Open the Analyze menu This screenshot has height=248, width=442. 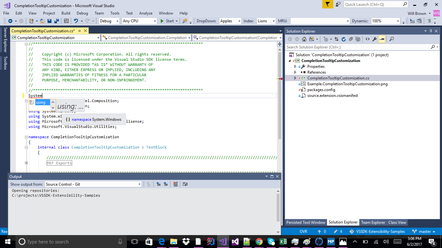click(x=146, y=13)
